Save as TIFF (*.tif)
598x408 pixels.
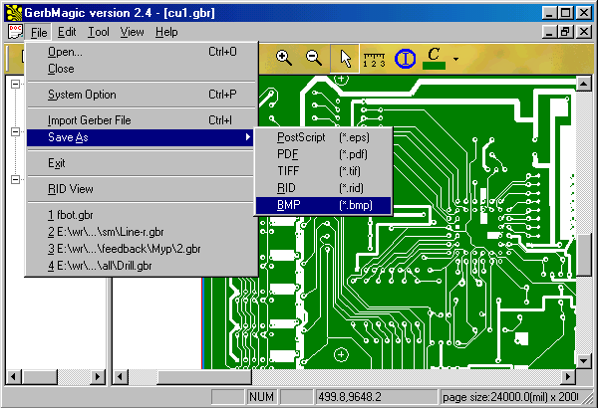click(323, 171)
